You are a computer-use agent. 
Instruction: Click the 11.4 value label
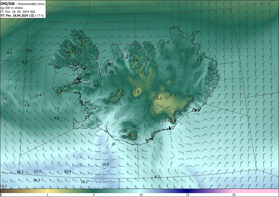coord(68,171)
